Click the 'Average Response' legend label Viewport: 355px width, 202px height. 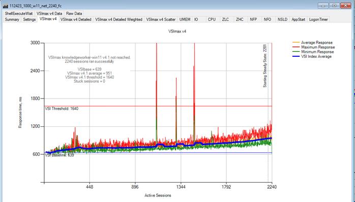click(317, 43)
